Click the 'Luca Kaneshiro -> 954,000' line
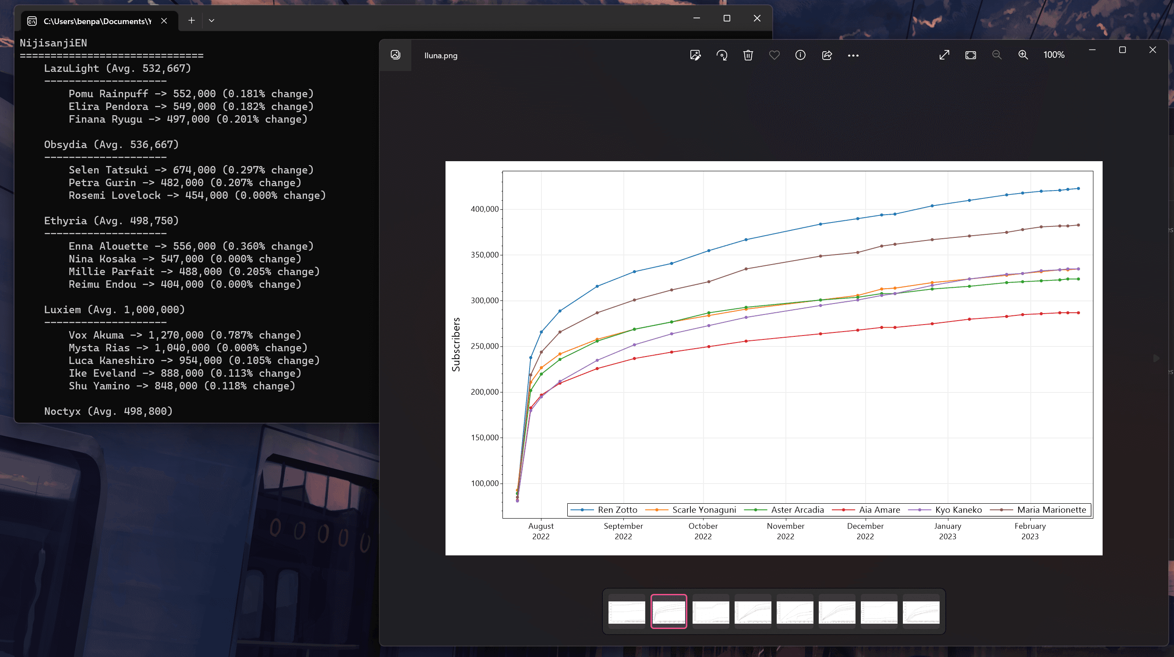1174x657 pixels. (194, 360)
